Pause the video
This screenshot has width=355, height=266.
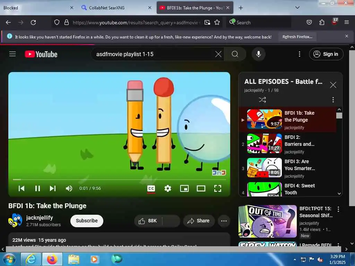(x=37, y=188)
